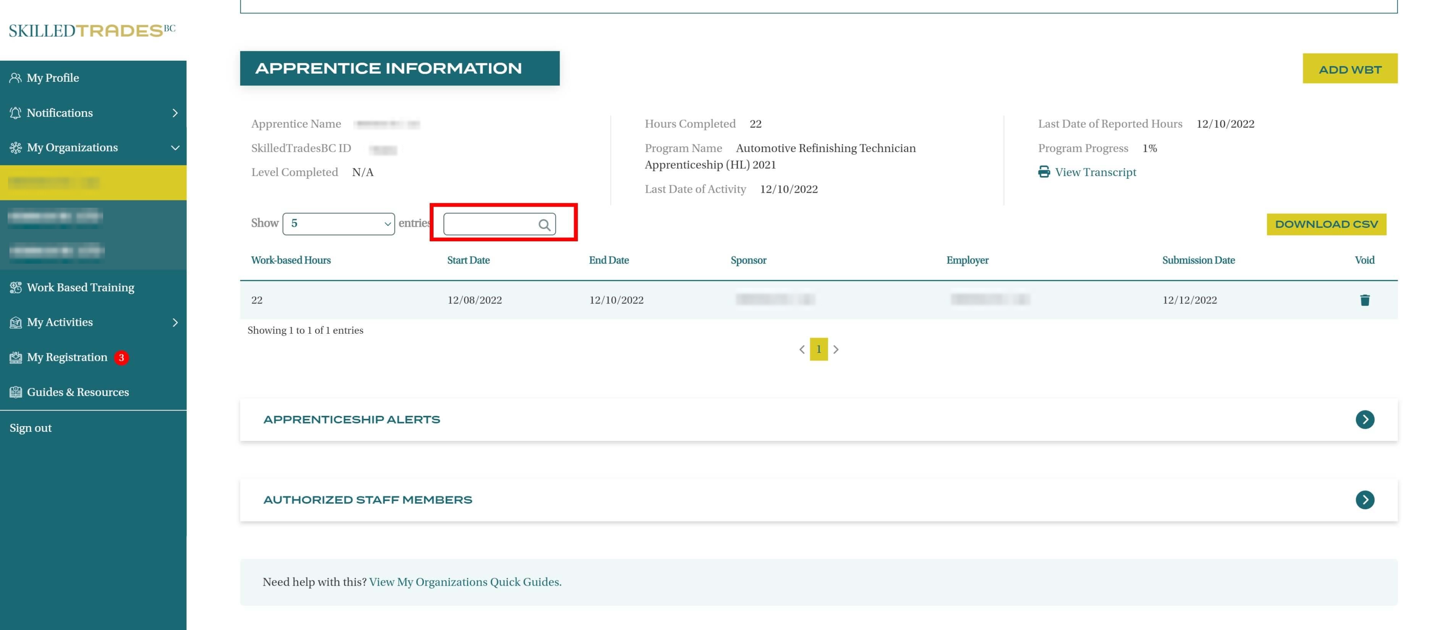The image size is (1440, 630).
Task: Open View My Organizations Quick Guides link
Action: coord(465,582)
